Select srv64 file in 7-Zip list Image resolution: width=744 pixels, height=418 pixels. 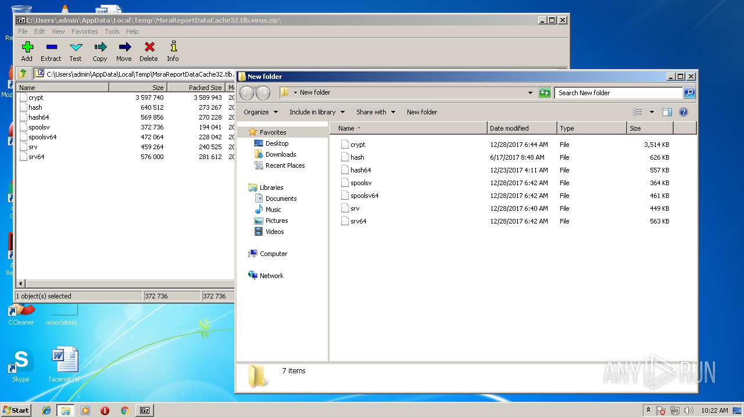36,157
